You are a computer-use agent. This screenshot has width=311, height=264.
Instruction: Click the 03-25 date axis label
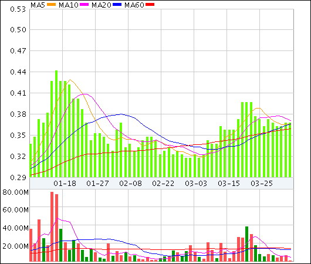coord(262,184)
